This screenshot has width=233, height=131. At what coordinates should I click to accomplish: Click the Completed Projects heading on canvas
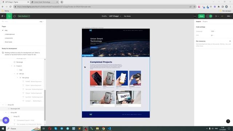(101, 62)
